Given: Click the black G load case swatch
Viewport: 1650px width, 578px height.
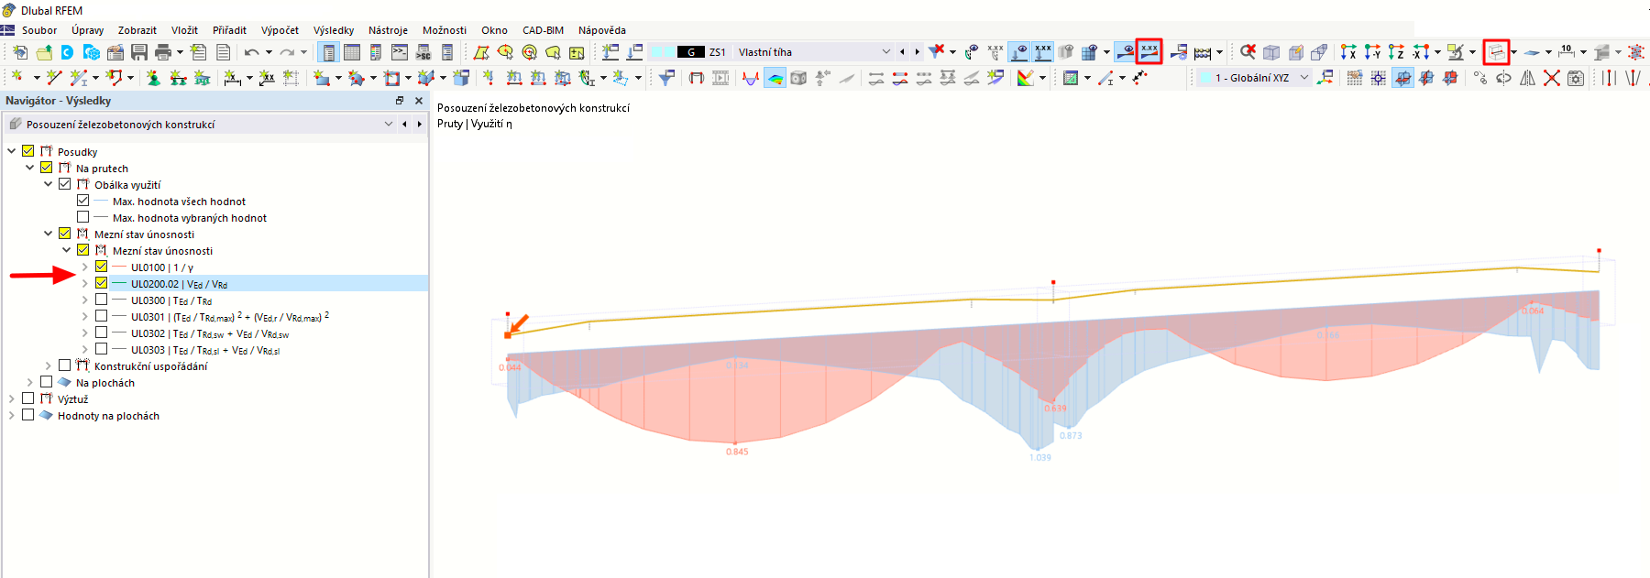Looking at the screenshot, I should [691, 52].
